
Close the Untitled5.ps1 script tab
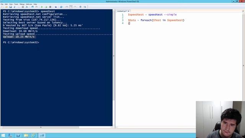pyautogui.click(x=129, y=11)
